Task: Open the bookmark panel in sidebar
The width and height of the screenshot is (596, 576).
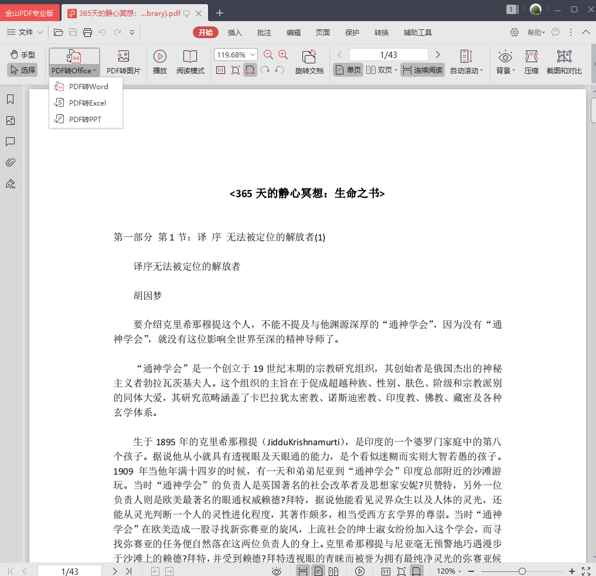Action: 11,99
